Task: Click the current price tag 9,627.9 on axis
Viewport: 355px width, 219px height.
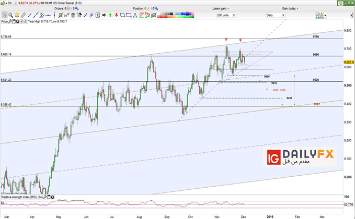Action: pyautogui.click(x=349, y=62)
